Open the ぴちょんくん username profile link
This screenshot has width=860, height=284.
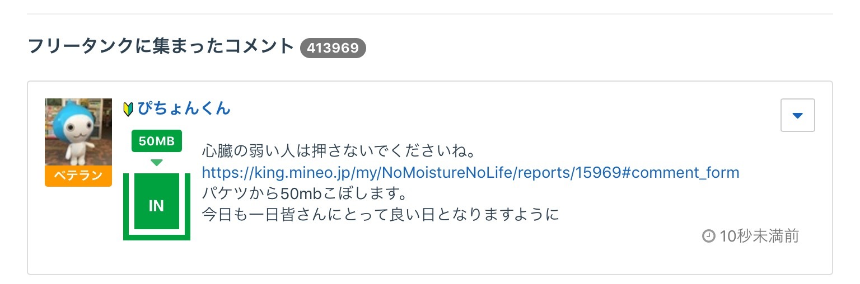pyautogui.click(x=184, y=108)
